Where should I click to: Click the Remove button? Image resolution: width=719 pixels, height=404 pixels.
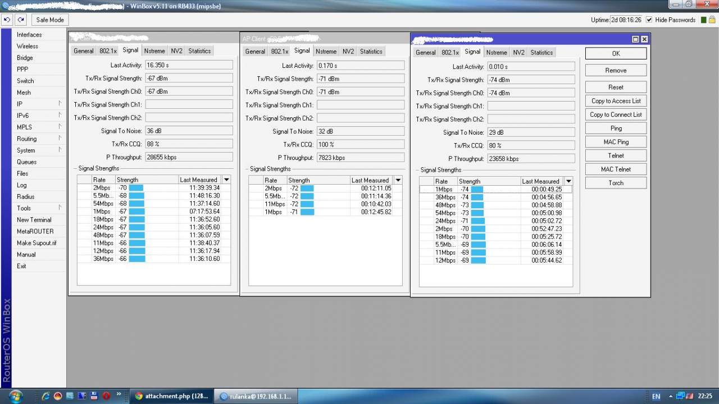point(616,70)
